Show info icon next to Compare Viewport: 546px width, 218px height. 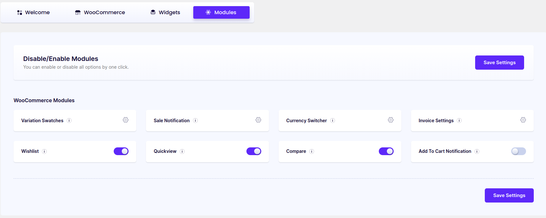312,152
